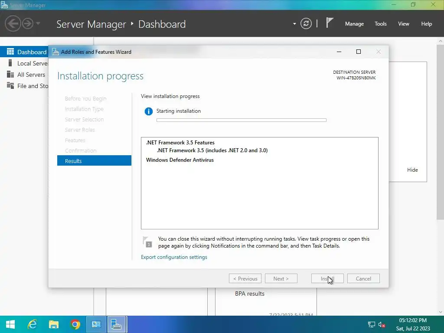Click the wizard title bar icon

click(55, 52)
